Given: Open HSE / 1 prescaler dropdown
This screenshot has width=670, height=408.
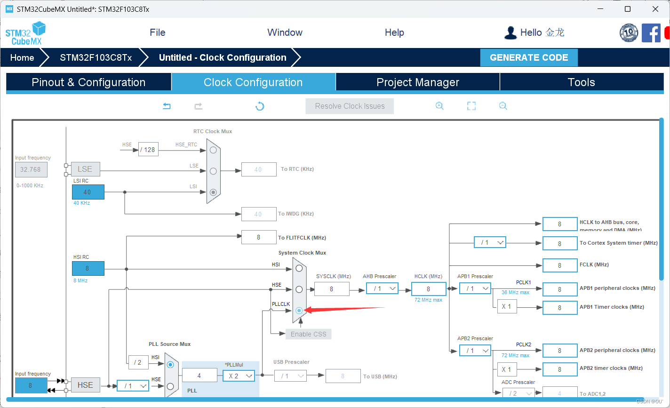Looking at the screenshot, I should point(133,386).
